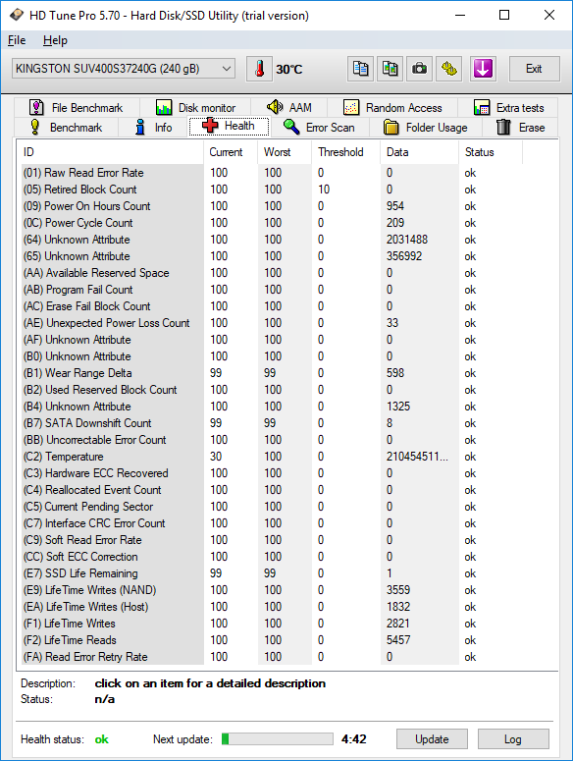
Task: Open the Help menu
Action: [55, 40]
